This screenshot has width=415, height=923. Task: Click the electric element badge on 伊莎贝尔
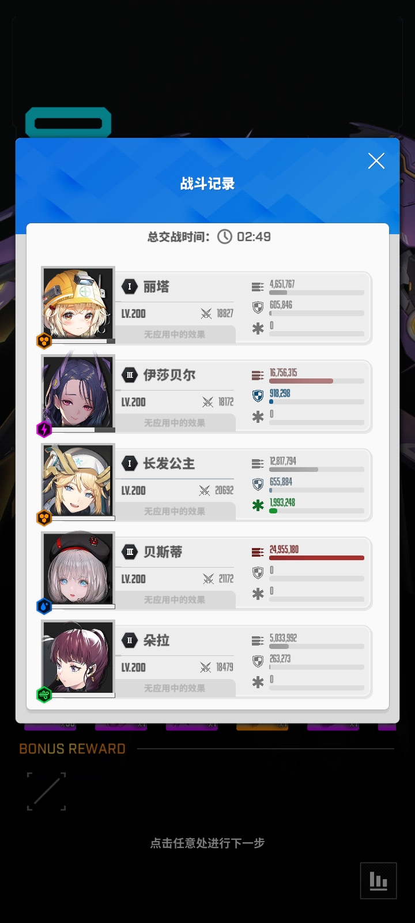point(44,429)
